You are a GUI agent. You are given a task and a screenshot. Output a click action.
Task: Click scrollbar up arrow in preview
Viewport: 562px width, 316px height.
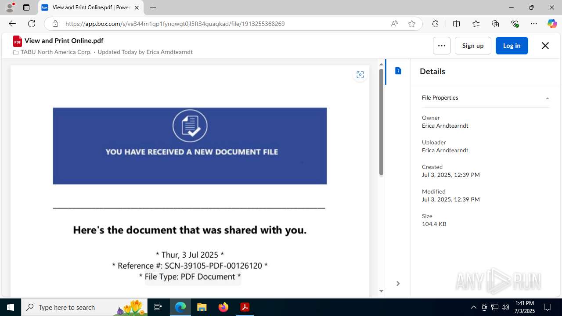coord(381,65)
